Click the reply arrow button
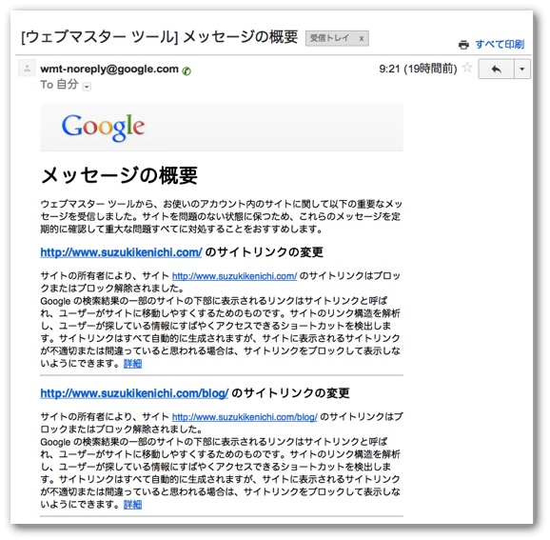The height and width of the screenshot is (540, 550). pyautogui.click(x=497, y=70)
